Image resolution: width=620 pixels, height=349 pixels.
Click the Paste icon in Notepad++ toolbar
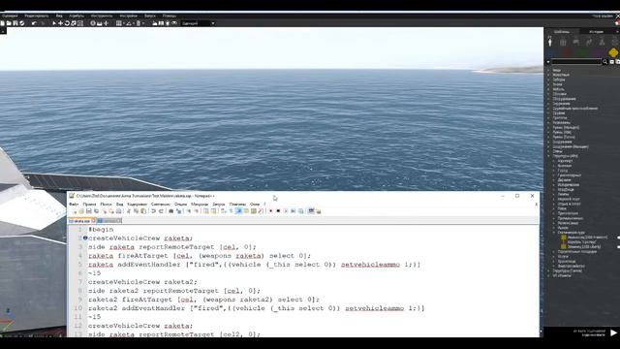pyautogui.click(x=143, y=211)
